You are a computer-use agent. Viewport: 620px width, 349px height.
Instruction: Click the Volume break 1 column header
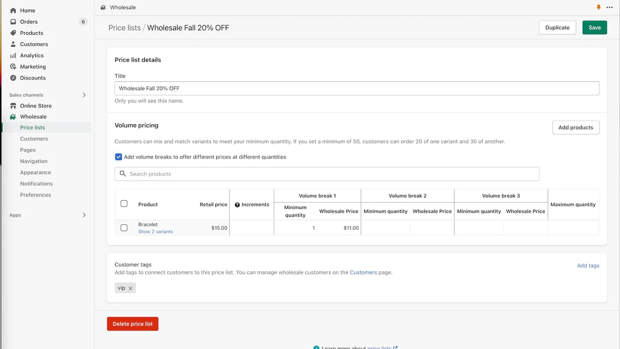tap(317, 196)
